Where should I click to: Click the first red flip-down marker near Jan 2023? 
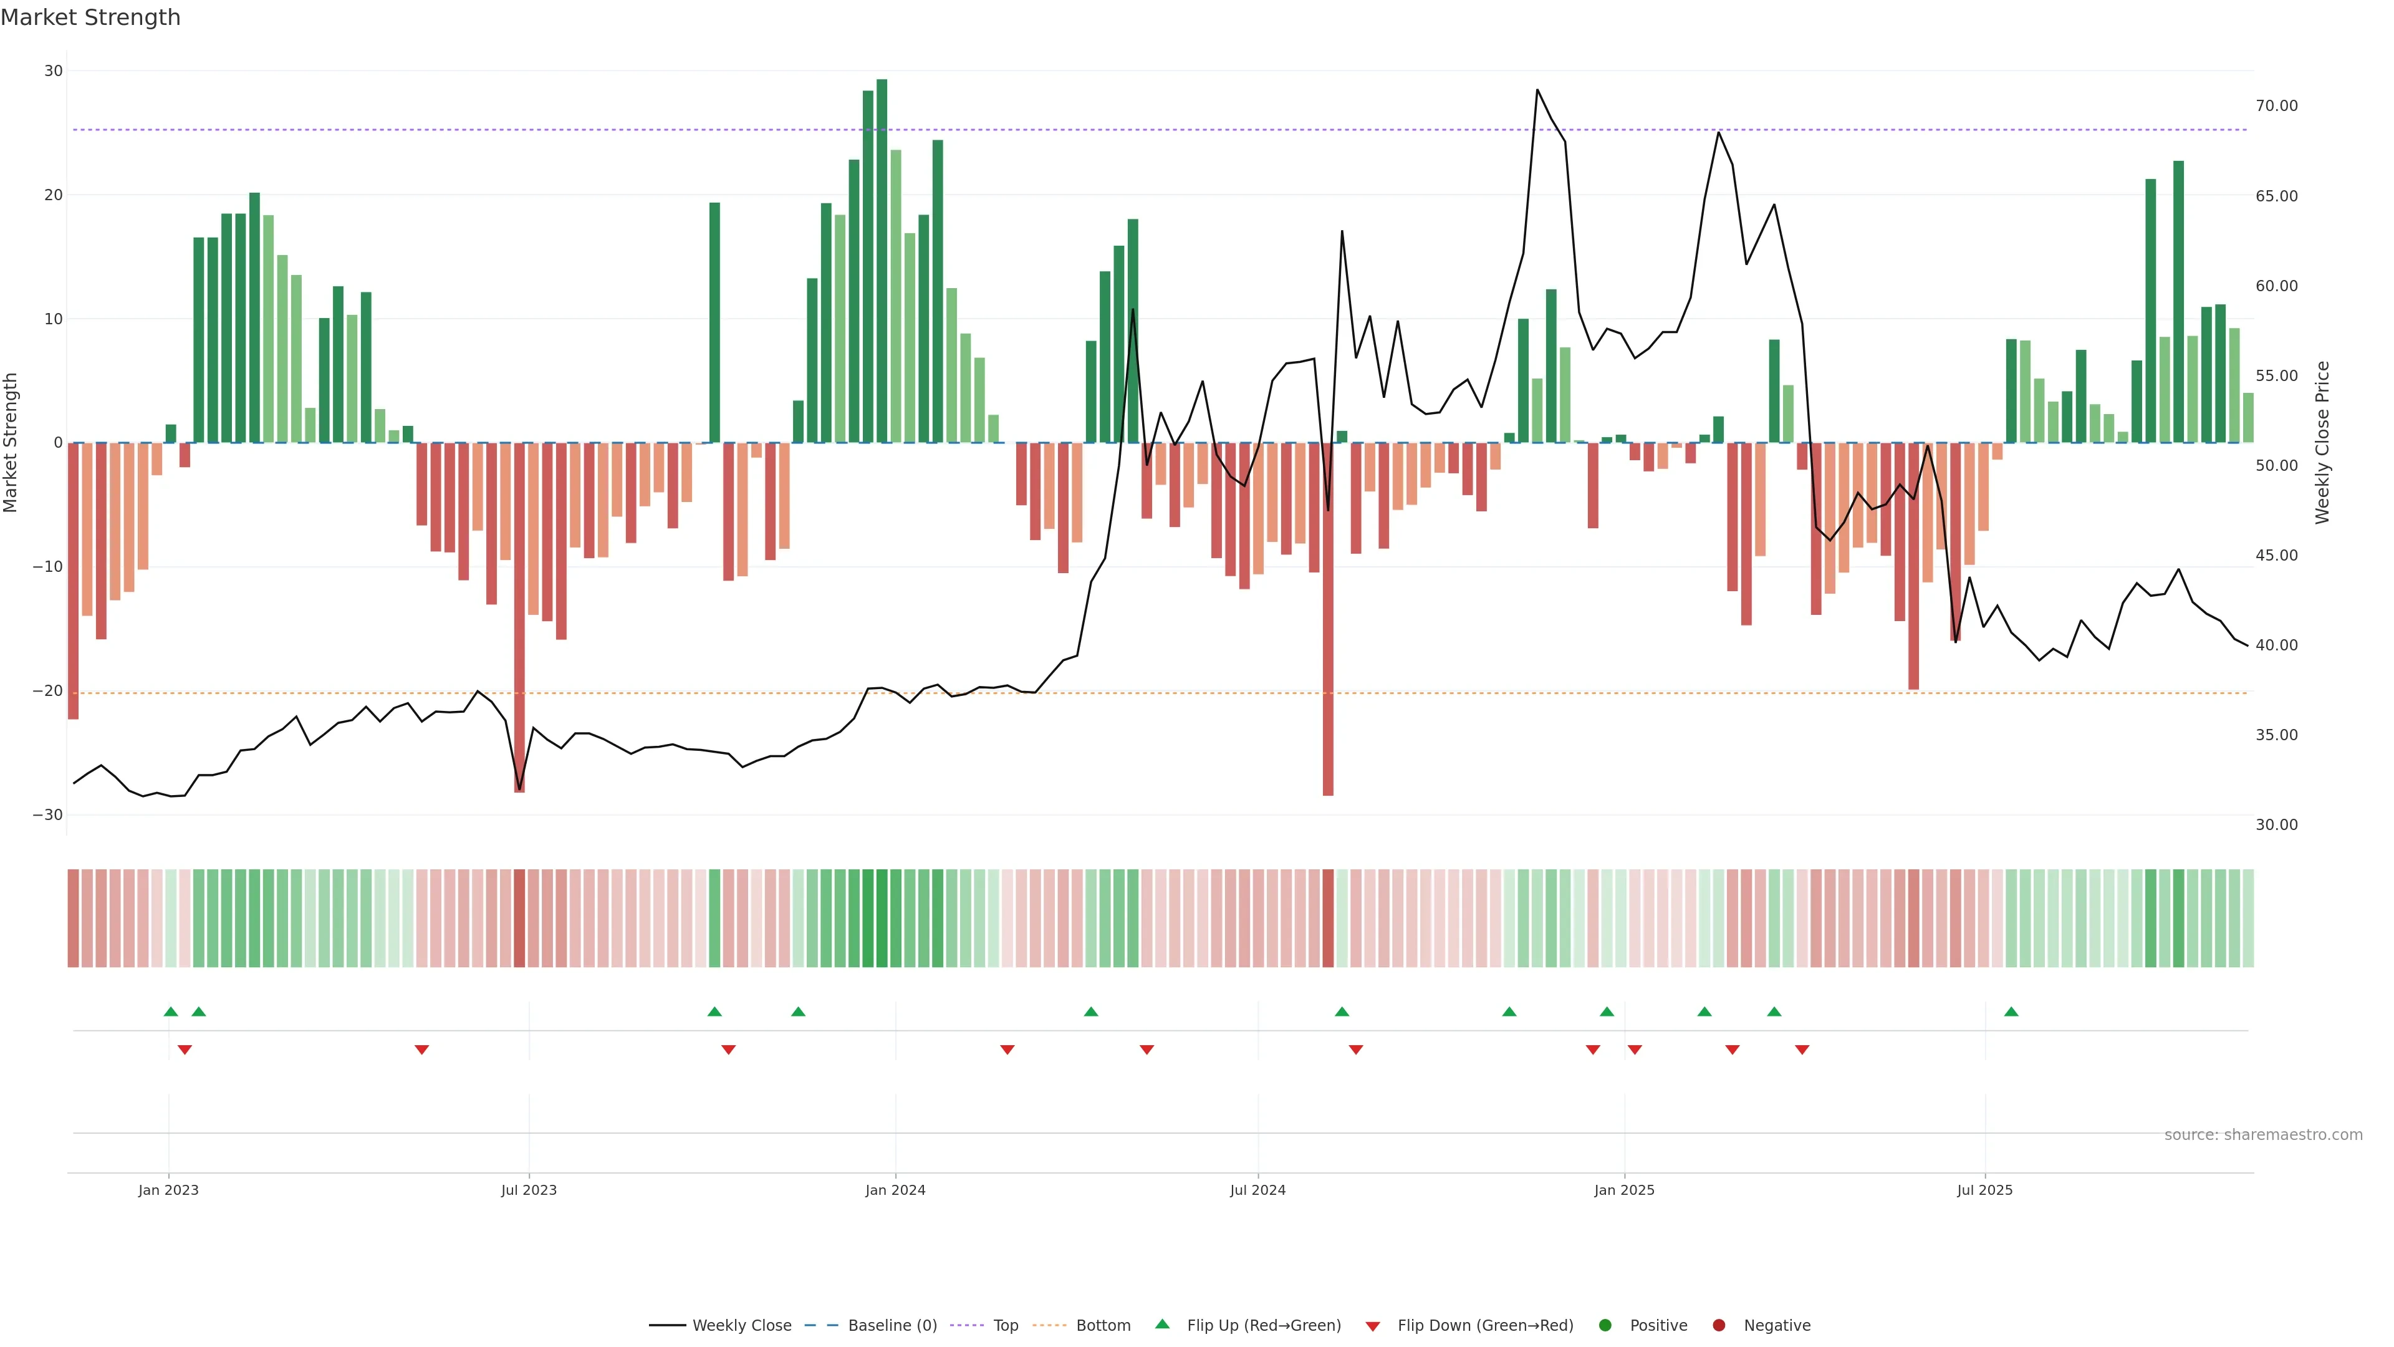(185, 1050)
